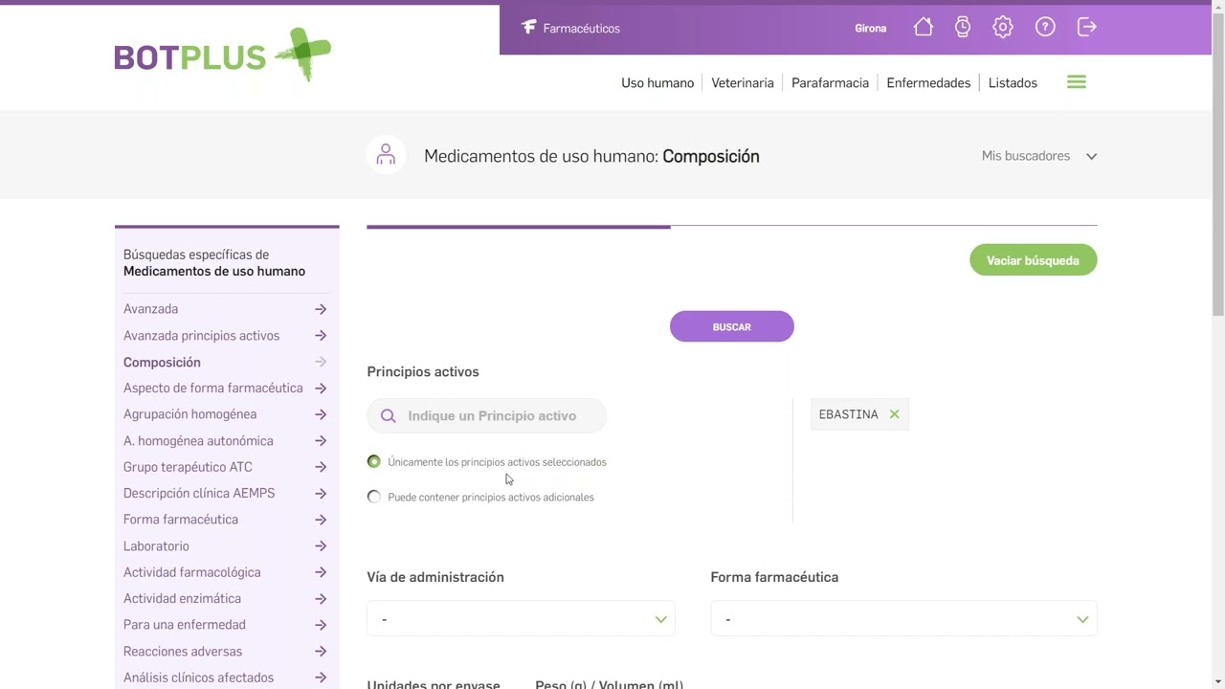This screenshot has width=1225, height=689.
Task: Open the Parafarmacia menu
Action: pos(830,83)
